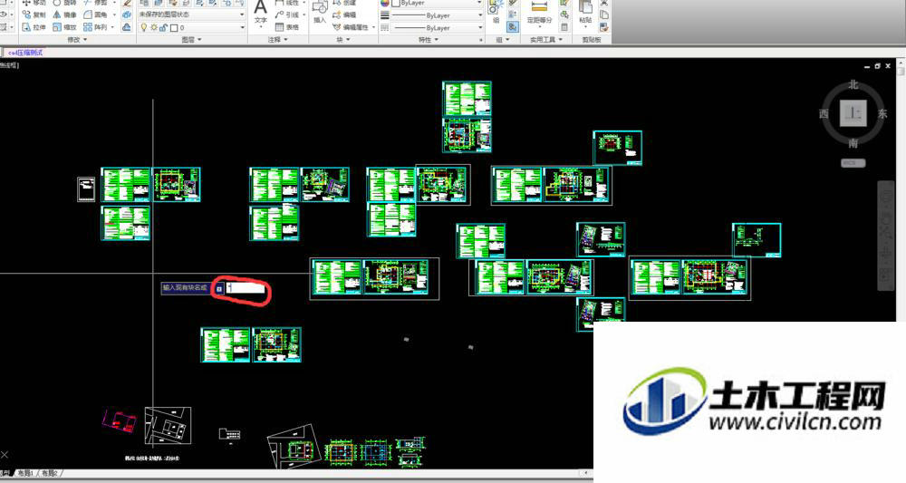Viewport: 906px width, 483px height.
Task: Click the dynamic input icon beside block name prompt
Action: [219, 287]
